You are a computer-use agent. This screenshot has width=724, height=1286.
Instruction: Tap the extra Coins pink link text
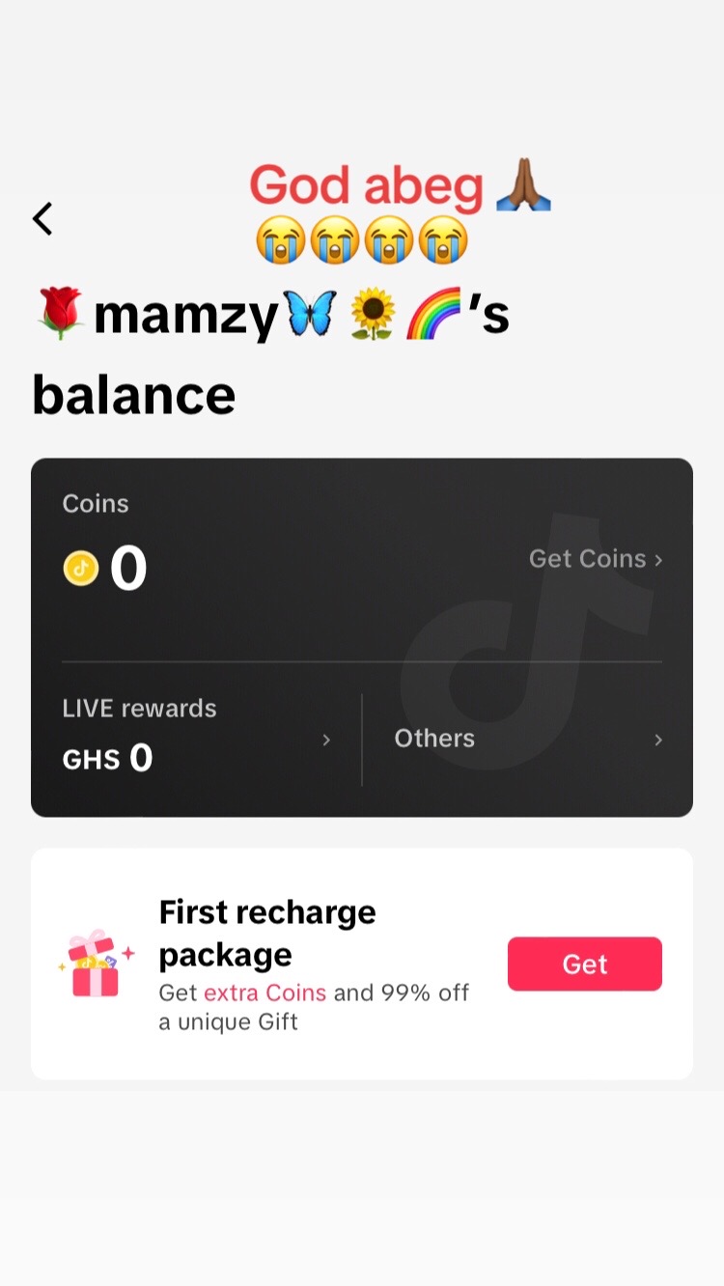coord(265,992)
